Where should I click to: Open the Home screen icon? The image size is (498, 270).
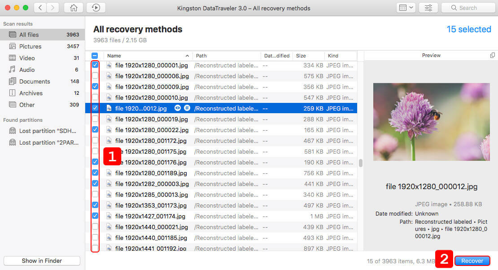point(74,8)
